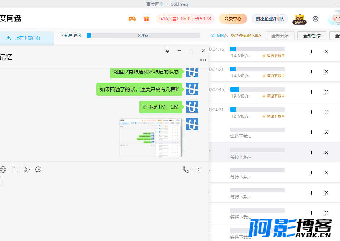Click the overall download progress bar
340x241 pixels.
coord(143,35)
